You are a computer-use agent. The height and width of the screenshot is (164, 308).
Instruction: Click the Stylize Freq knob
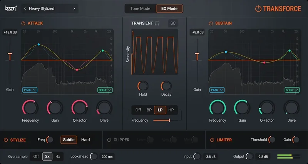pyautogui.click(x=50, y=140)
